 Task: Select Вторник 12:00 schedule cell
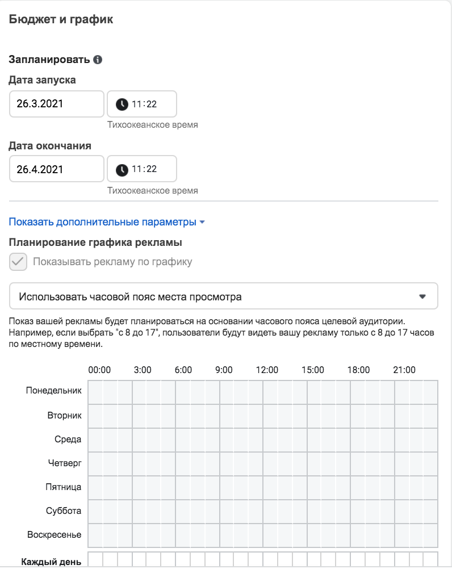pos(270,416)
